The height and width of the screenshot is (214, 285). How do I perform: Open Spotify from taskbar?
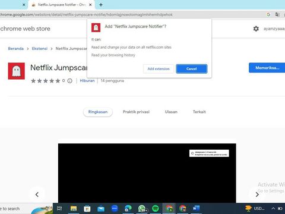156,209
